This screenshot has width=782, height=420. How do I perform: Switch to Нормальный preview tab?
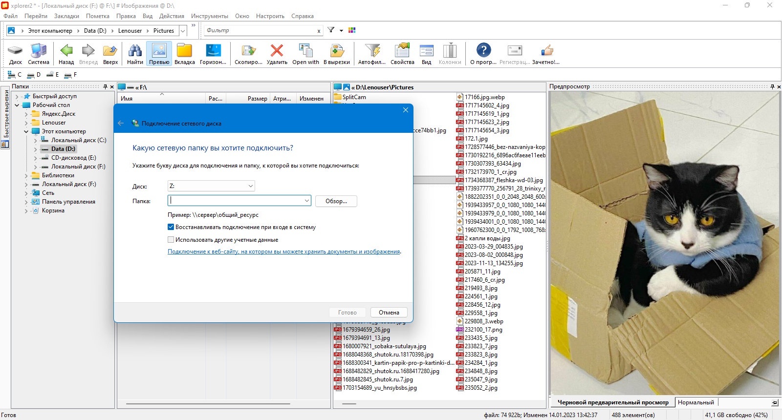click(695, 402)
